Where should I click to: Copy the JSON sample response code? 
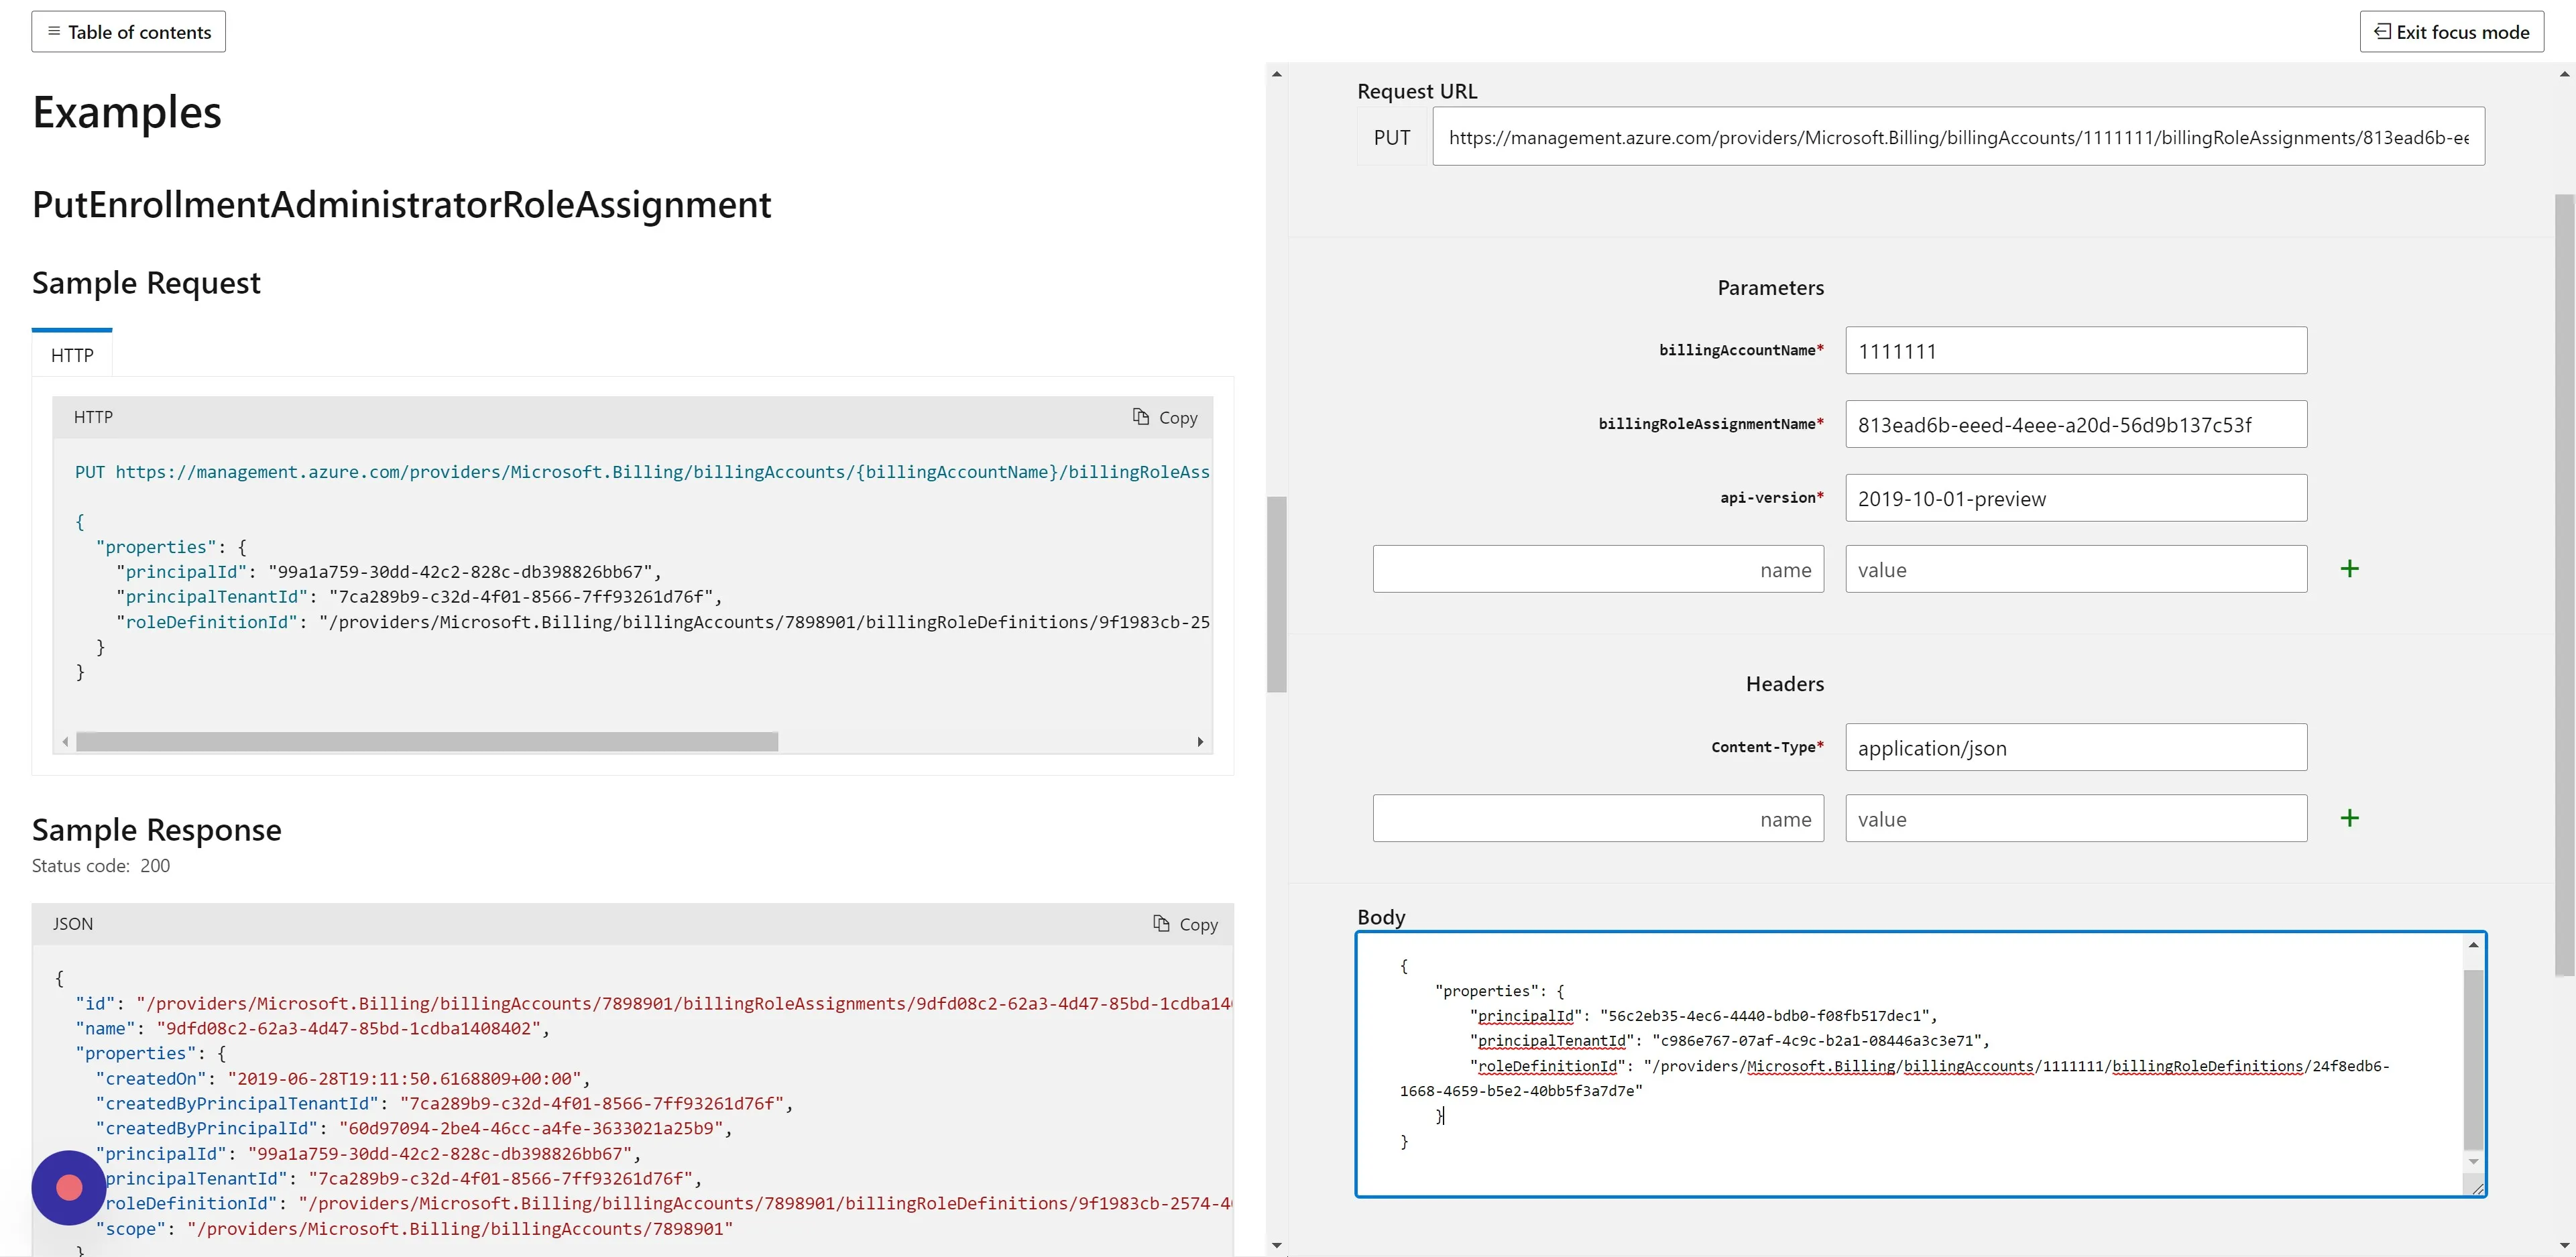(1185, 924)
